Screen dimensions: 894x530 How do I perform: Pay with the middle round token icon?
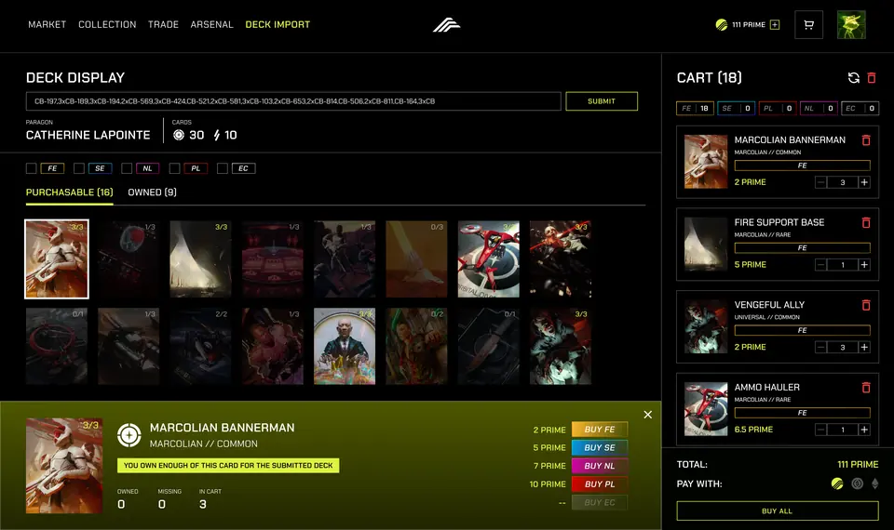857,484
